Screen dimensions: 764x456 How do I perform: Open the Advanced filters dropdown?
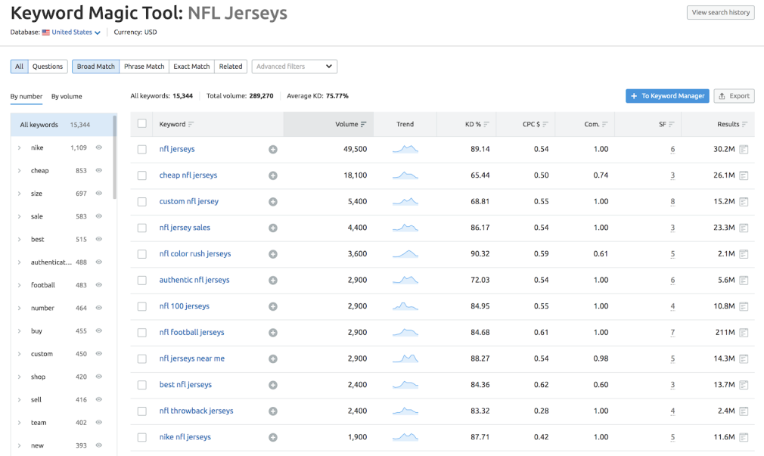pos(293,66)
